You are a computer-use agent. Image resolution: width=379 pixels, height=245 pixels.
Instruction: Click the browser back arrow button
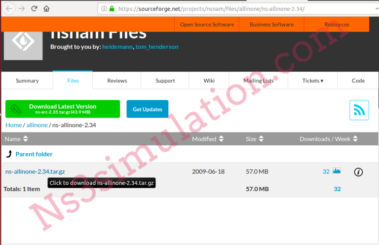(9, 8)
